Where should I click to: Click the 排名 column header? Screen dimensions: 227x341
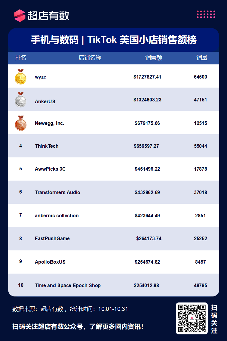[21, 57]
